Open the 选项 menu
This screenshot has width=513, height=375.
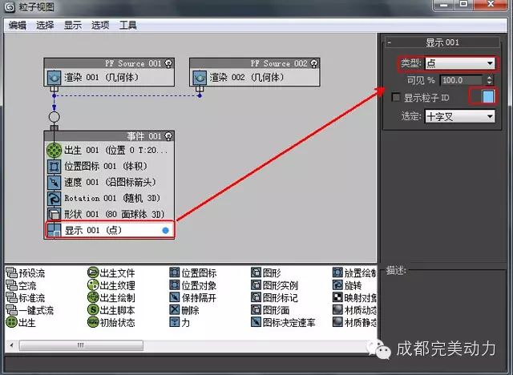pos(100,25)
